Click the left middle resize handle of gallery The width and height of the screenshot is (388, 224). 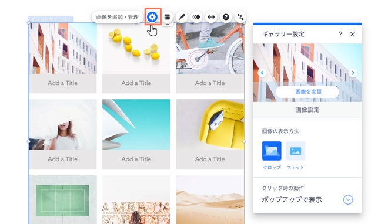[x=29, y=141]
